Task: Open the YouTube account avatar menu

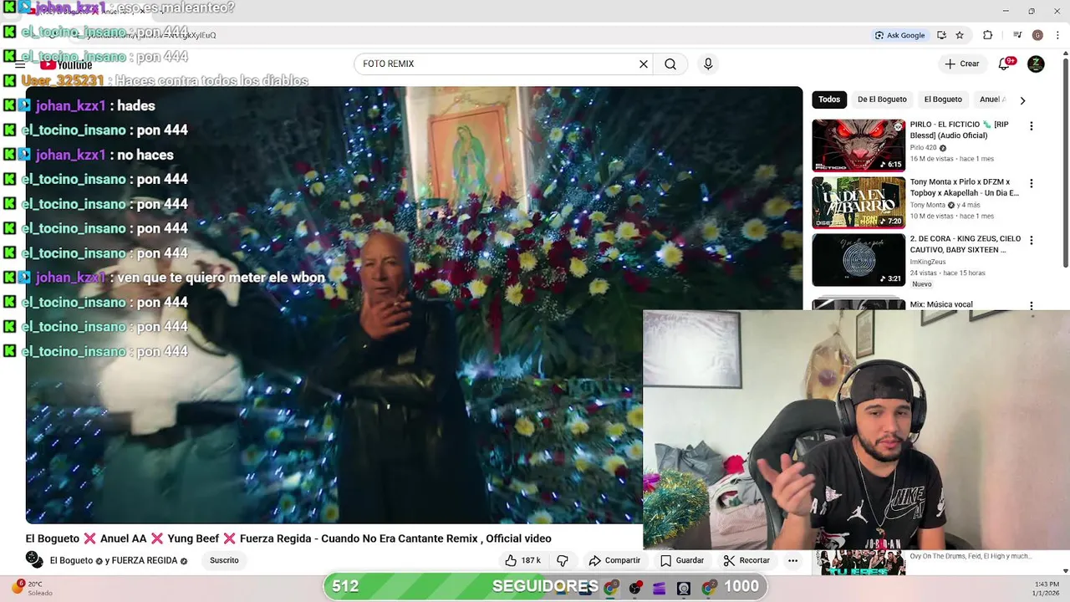Action: pos(1036,64)
